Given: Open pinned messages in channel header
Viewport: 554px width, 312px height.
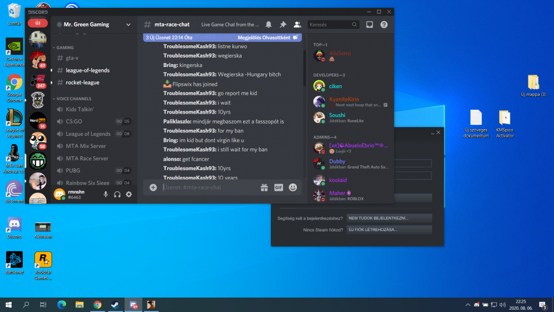Looking at the screenshot, I should pyautogui.click(x=283, y=24).
